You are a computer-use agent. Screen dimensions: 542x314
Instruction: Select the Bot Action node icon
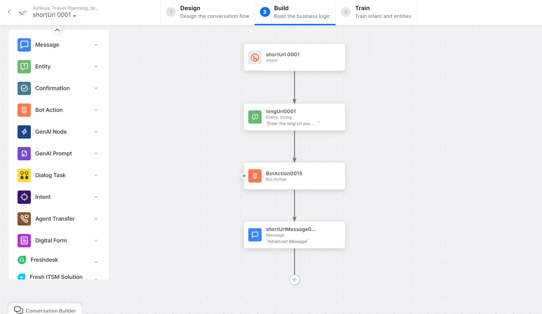(x=24, y=110)
